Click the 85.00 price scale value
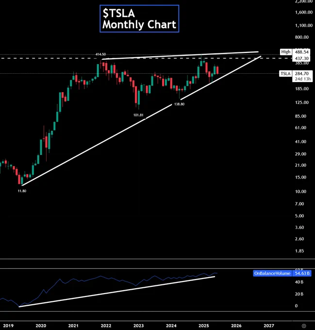 tap(300, 116)
